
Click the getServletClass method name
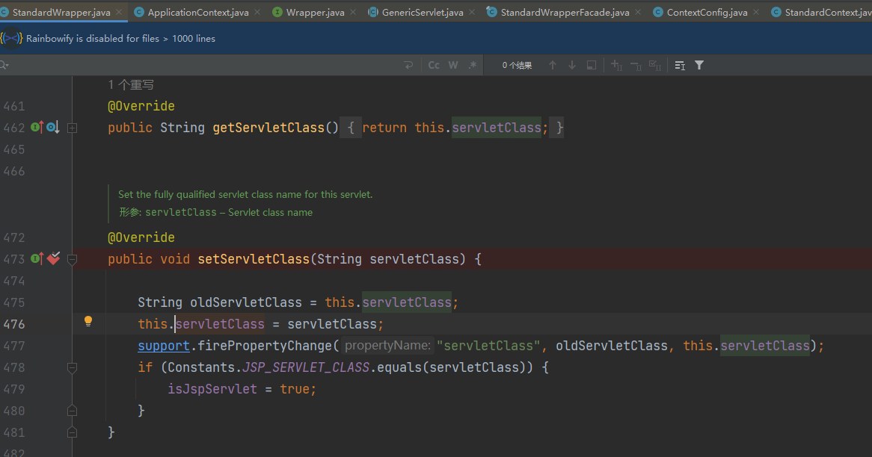pos(268,128)
